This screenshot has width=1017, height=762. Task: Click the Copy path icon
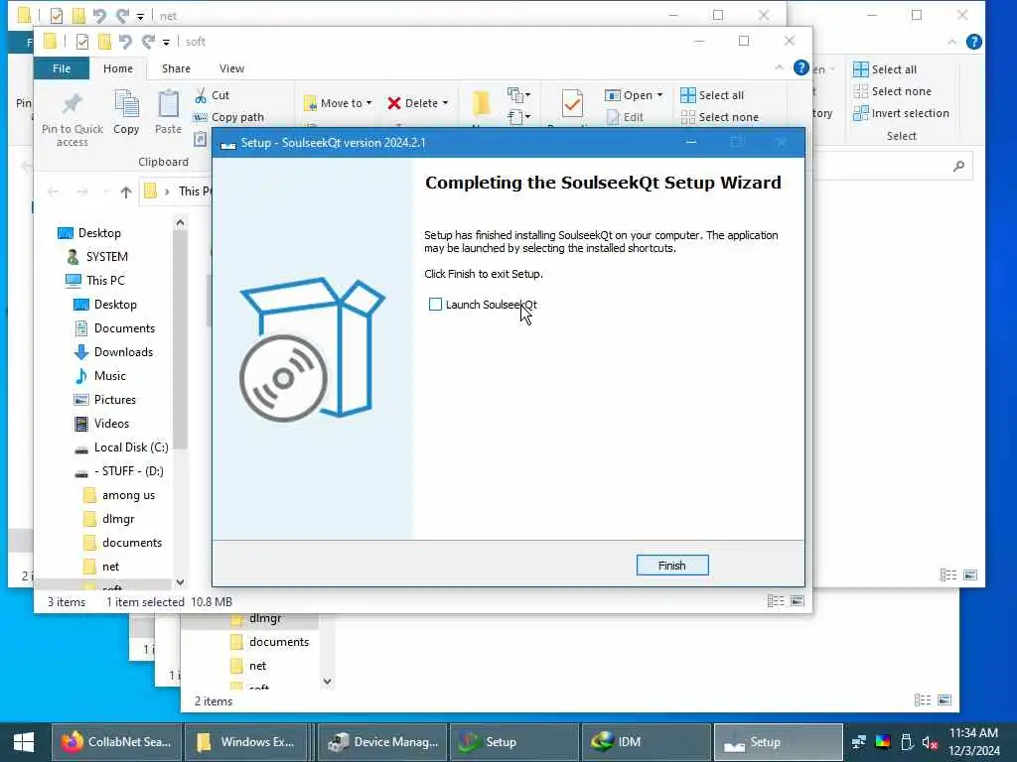[x=200, y=117]
